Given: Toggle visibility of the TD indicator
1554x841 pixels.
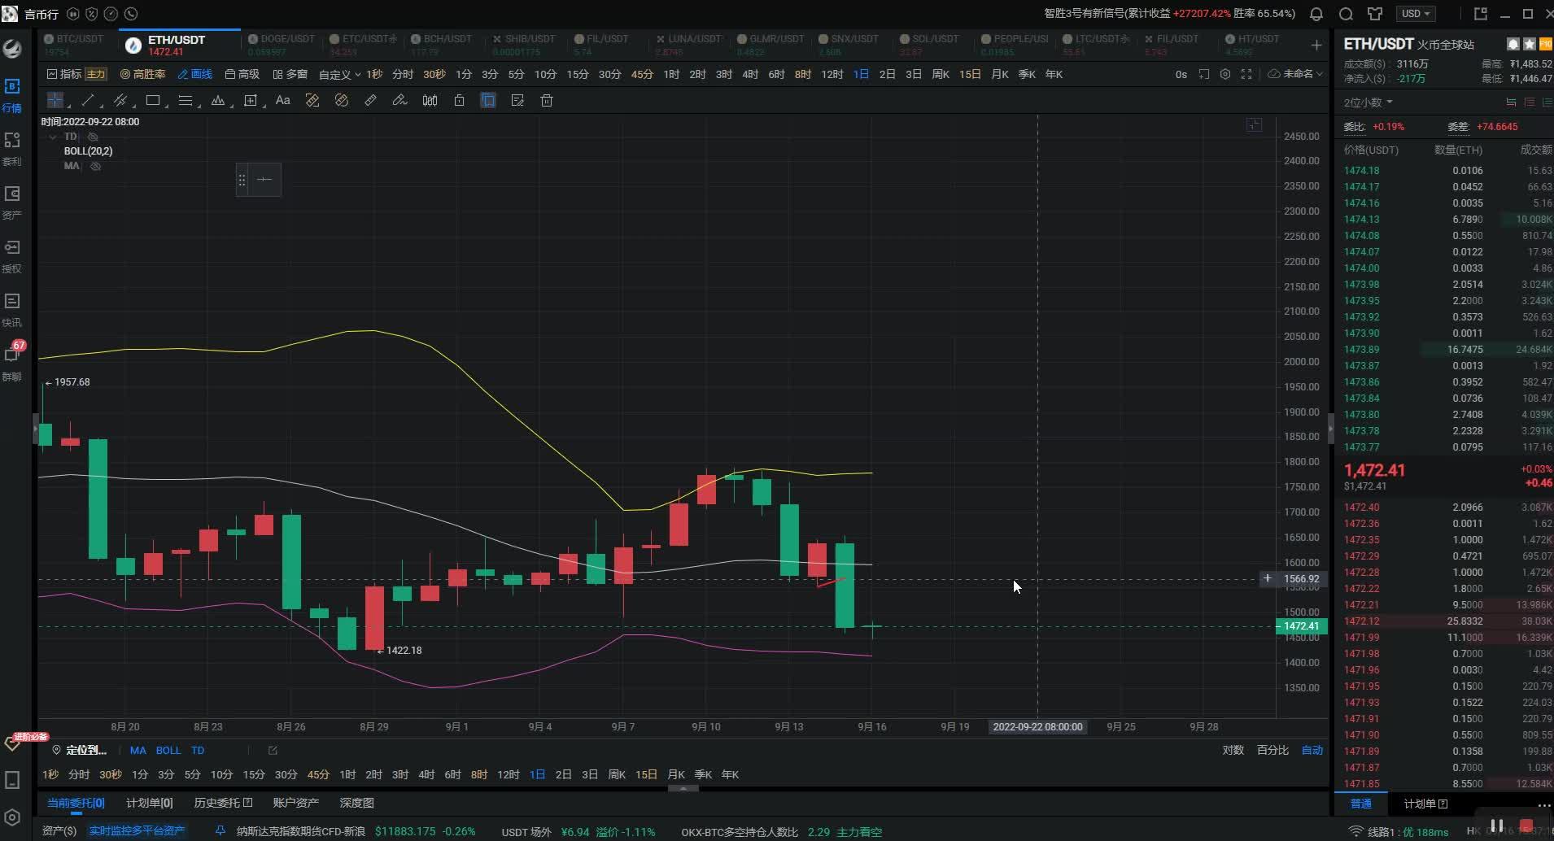Looking at the screenshot, I should 93,137.
